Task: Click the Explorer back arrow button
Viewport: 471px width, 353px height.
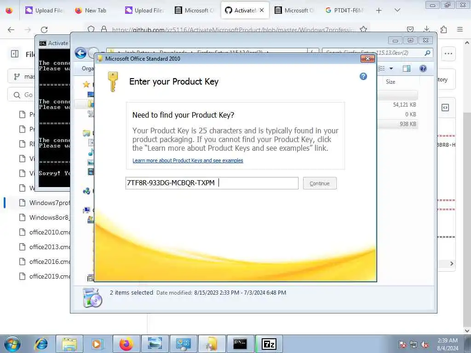Action: point(80,53)
